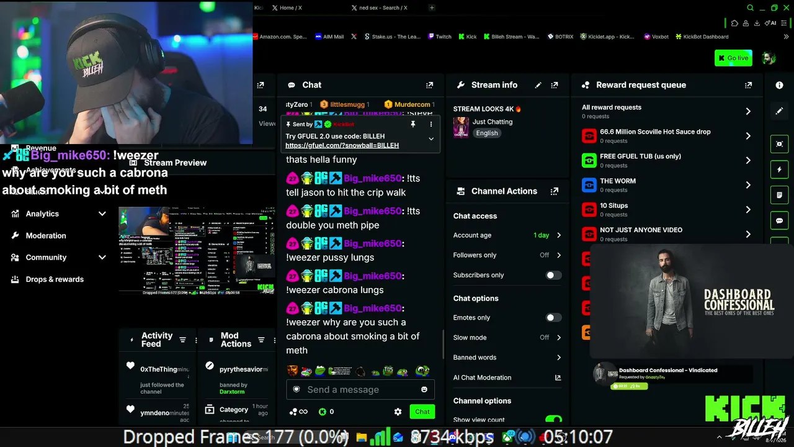794x447 pixels.
Task: Open the Twitch bookmark
Action: pos(440,37)
